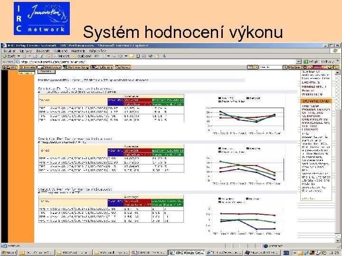Click the Windows flag logo in IE
The height and width of the screenshot is (256, 342).
[x=335, y=51]
